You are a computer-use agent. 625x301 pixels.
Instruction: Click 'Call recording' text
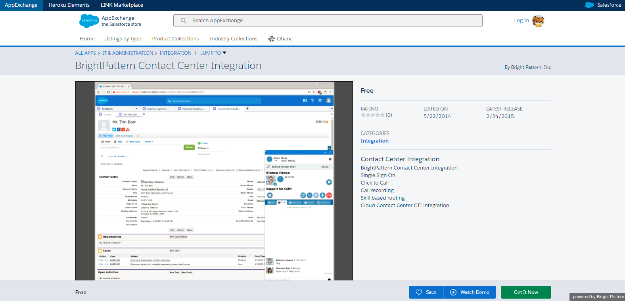coord(377,191)
